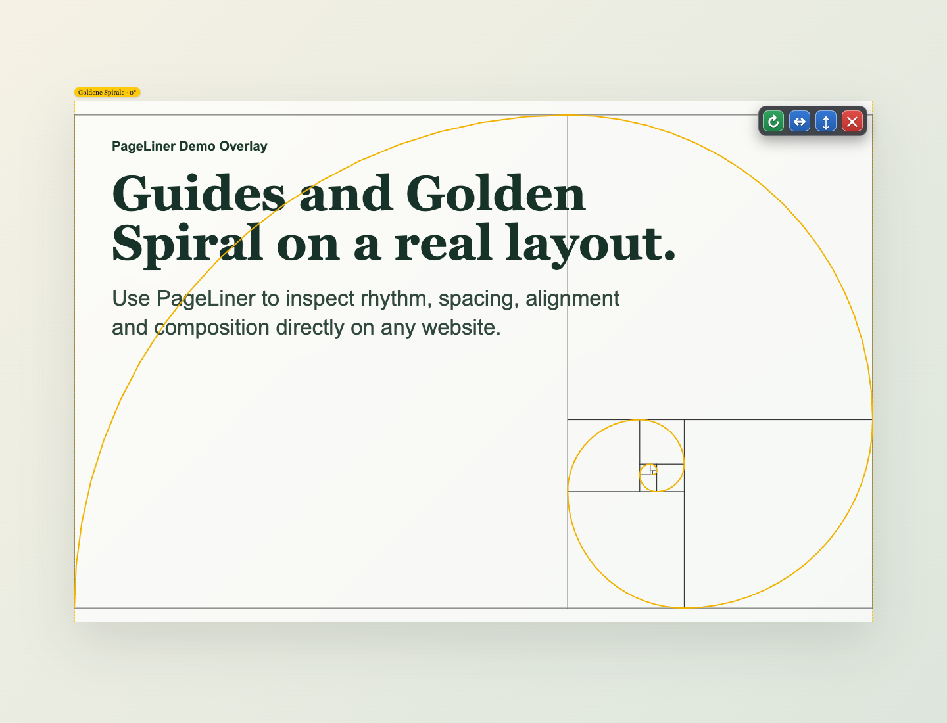Select the 'Goldene Spirale · 0°' yellow label
This screenshot has height=723, width=947.
[x=107, y=93]
